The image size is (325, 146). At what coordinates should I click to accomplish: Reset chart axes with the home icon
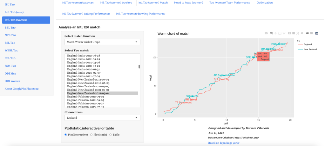coord(301,33)
